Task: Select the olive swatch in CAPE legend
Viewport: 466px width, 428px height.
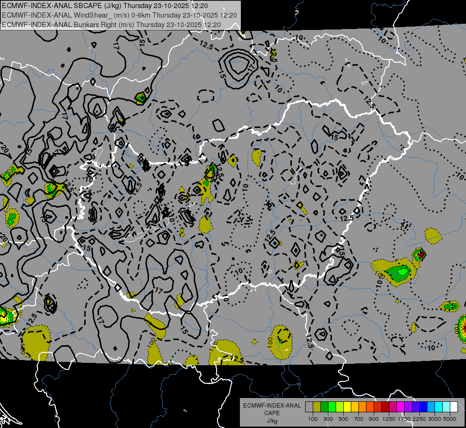Action: point(317,407)
